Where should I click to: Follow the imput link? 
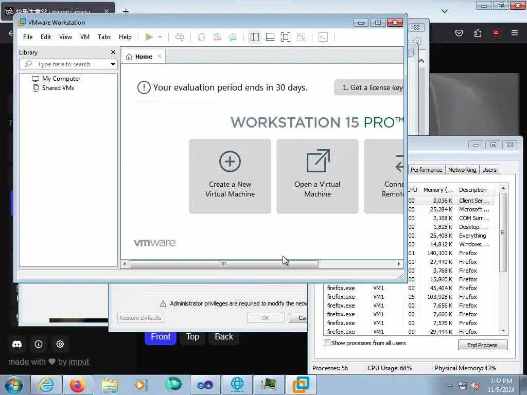pyautogui.click(x=79, y=362)
